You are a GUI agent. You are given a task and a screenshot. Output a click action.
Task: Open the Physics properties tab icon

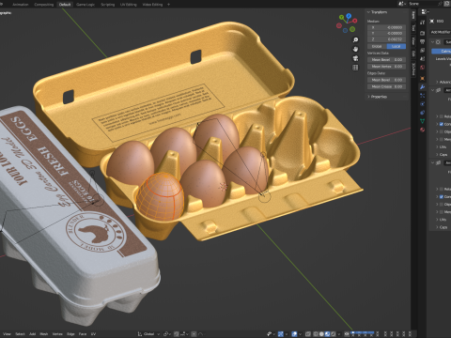click(423, 103)
